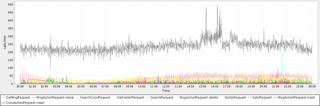
Task: Select the GetFolderRequest legend item
Action: [130, 98]
